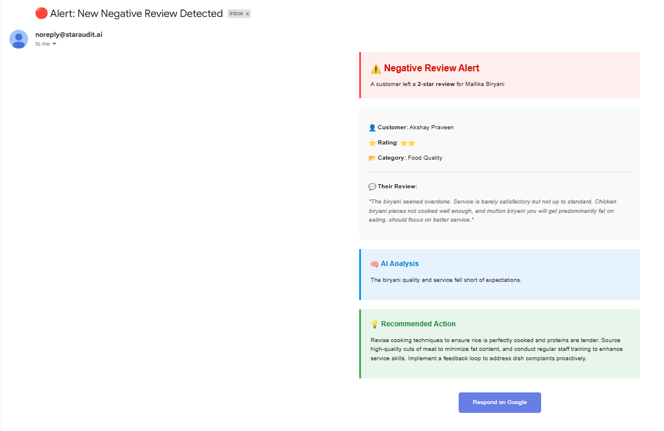664x431 pixels.
Task: Click the star icon before Rating label
Action: [372, 143]
